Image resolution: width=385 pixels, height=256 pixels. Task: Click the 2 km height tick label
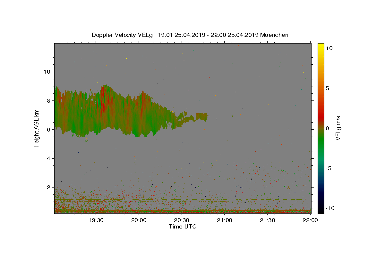point(48,187)
